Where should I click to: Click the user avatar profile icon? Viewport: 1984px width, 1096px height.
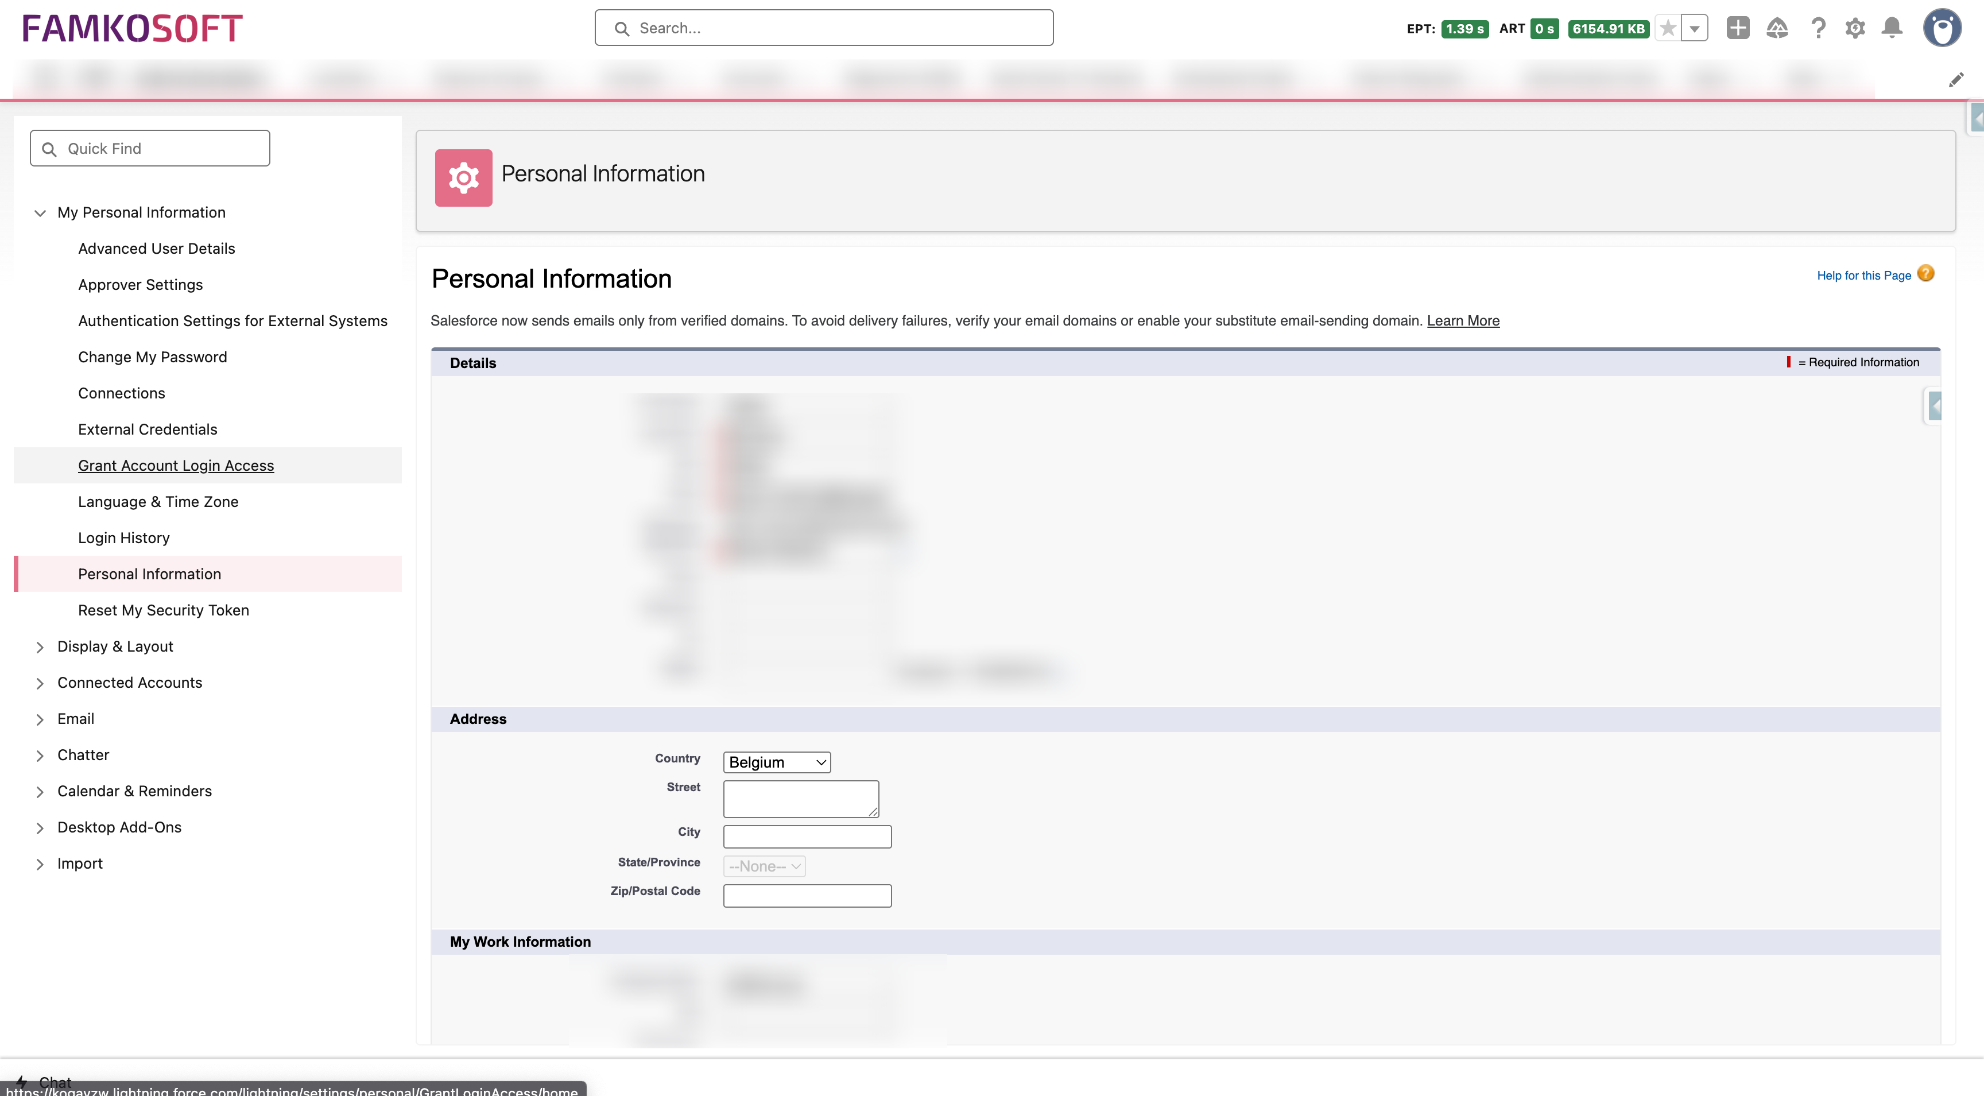[x=1942, y=29]
